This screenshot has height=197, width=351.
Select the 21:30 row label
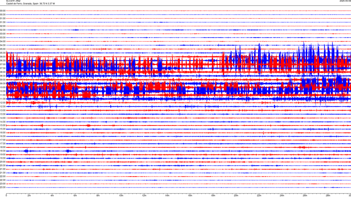click(3, 173)
